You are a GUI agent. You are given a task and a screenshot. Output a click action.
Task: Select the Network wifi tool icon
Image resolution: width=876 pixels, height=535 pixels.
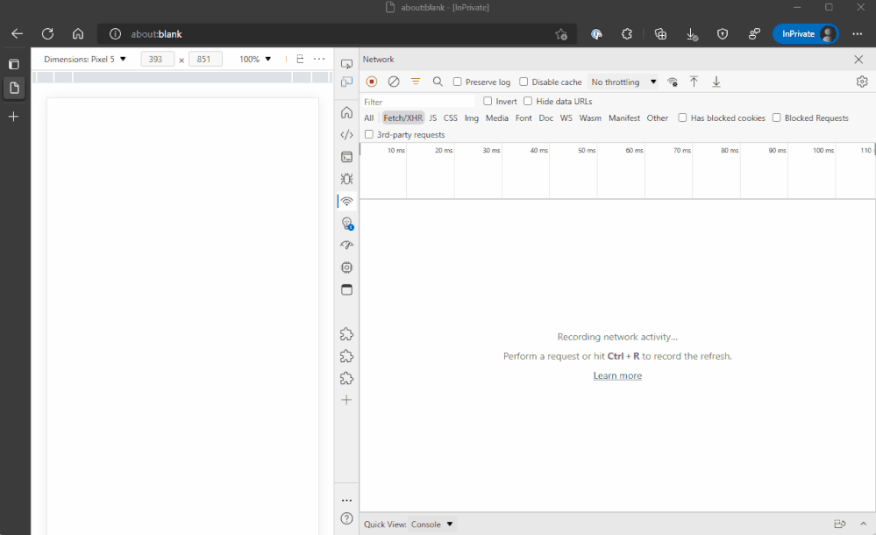tap(347, 201)
